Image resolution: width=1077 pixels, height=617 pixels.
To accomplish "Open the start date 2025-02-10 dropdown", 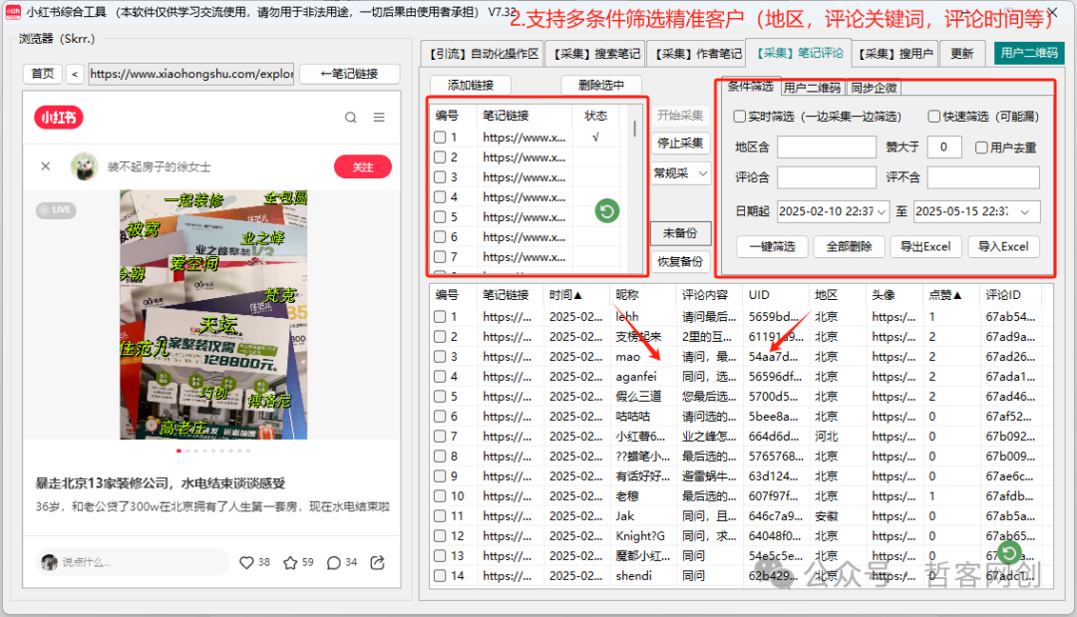I will pyautogui.click(x=882, y=211).
